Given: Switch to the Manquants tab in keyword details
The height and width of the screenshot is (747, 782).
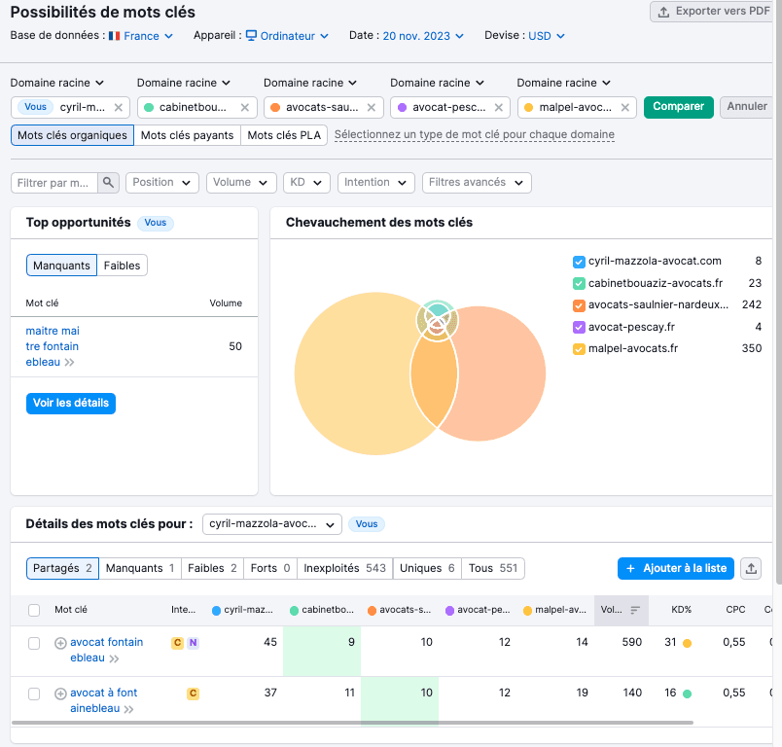Looking at the screenshot, I should pos(140,568).
